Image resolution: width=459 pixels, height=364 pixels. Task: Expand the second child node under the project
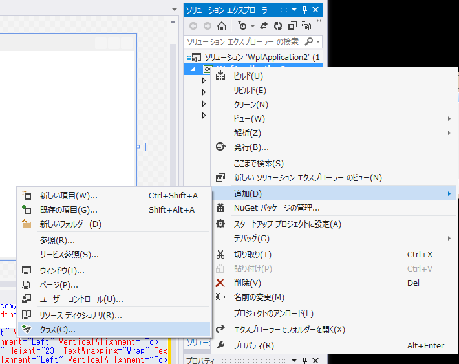204,92
